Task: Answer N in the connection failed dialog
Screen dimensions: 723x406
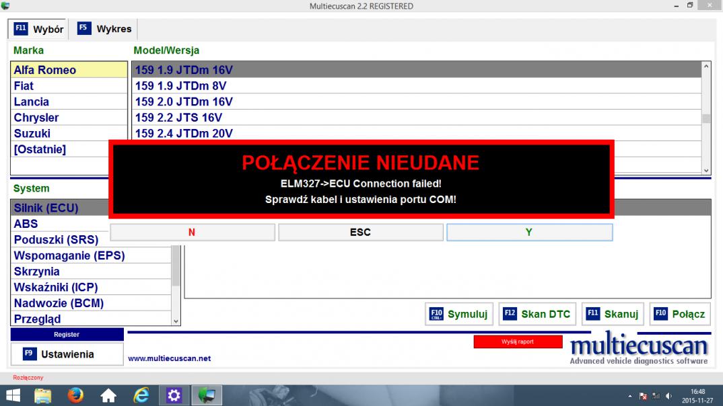Action: [x=193, y=233]
